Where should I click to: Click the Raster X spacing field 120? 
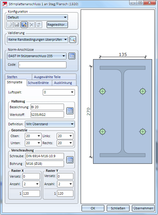tap(31, 193)
